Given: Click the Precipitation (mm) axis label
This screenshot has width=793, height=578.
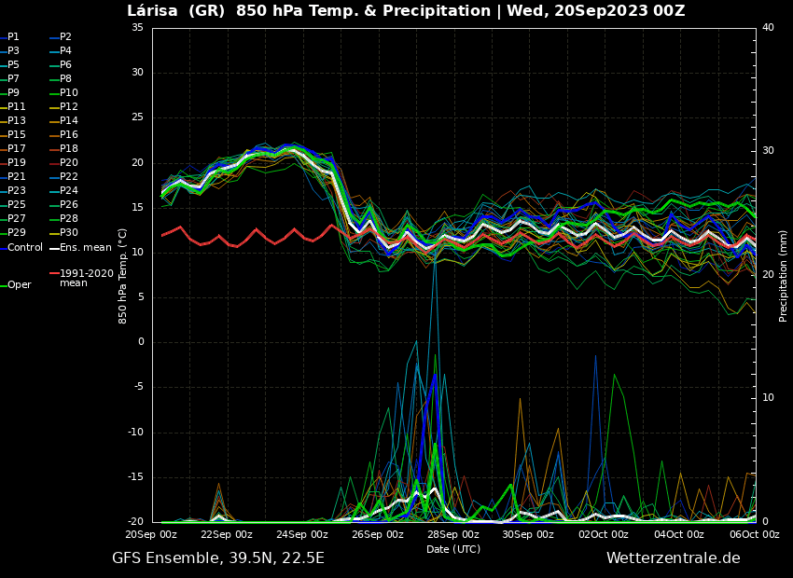Looking at the screenshot, I should 784,274.
